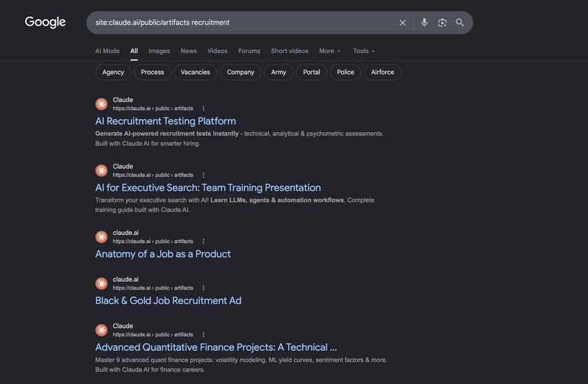Open options menu for AI for Executive Search result
Screen dimensions: 588x384
tap(204, 175)
